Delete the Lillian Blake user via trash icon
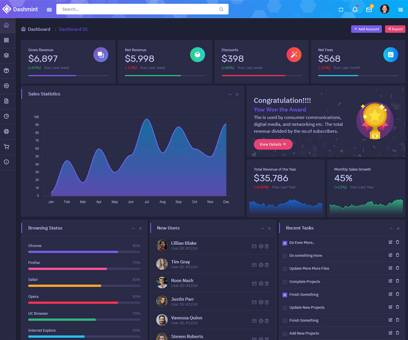 267,246
